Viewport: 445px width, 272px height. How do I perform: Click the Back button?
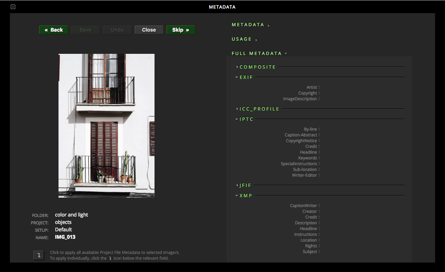pos(54,30)
